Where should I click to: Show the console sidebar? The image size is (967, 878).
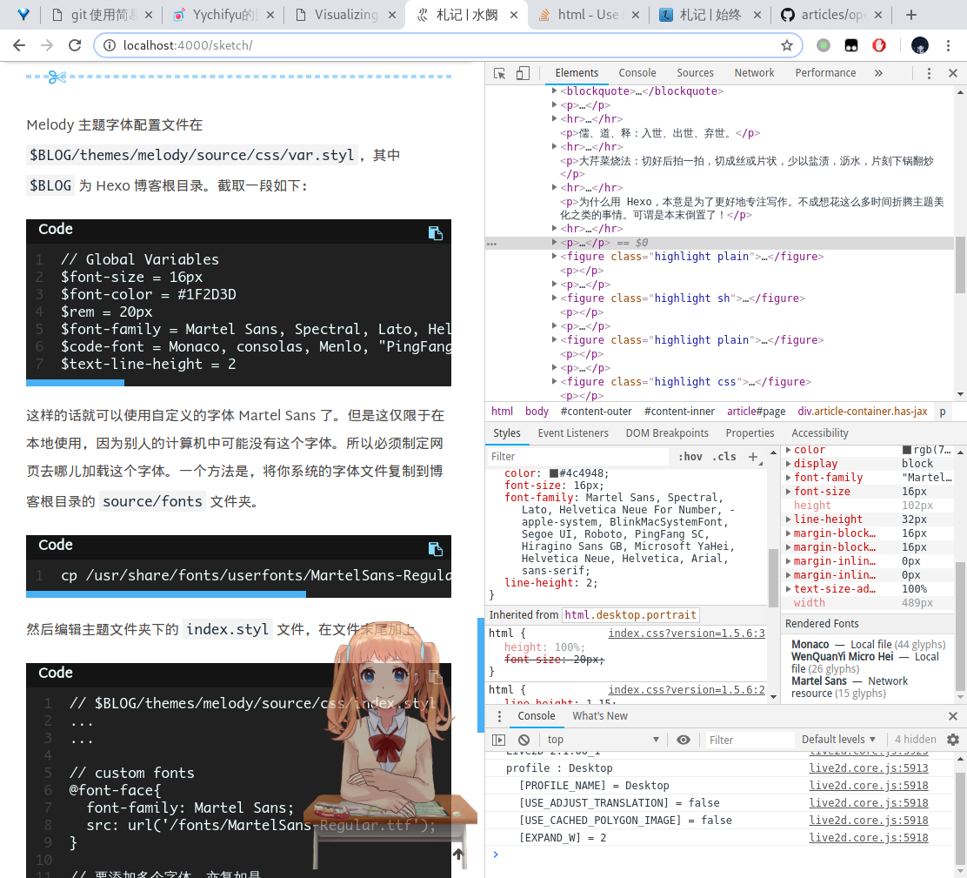[x=499, y=740]
